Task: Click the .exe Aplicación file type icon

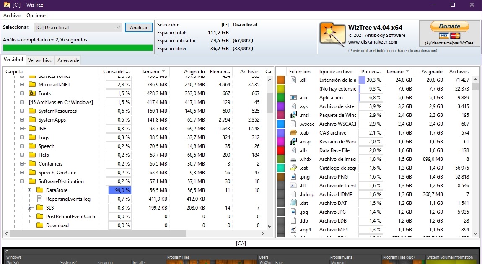Action: pyautogui.click(x=294, y=98)
